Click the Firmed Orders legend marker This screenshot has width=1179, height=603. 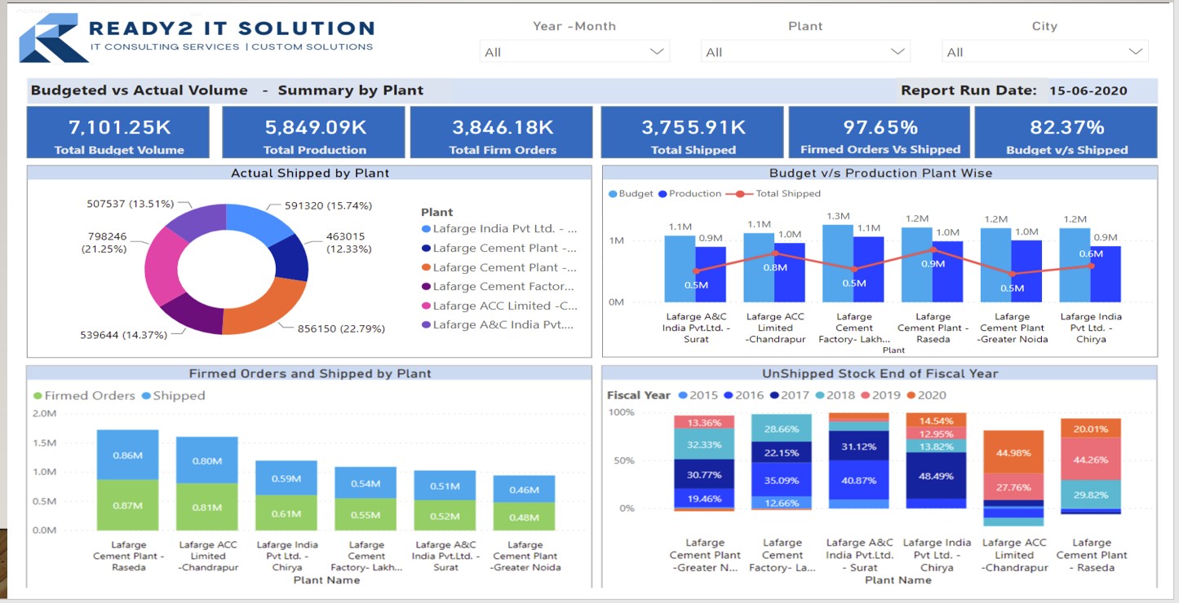pyautogui.click(x=38, y=396)
